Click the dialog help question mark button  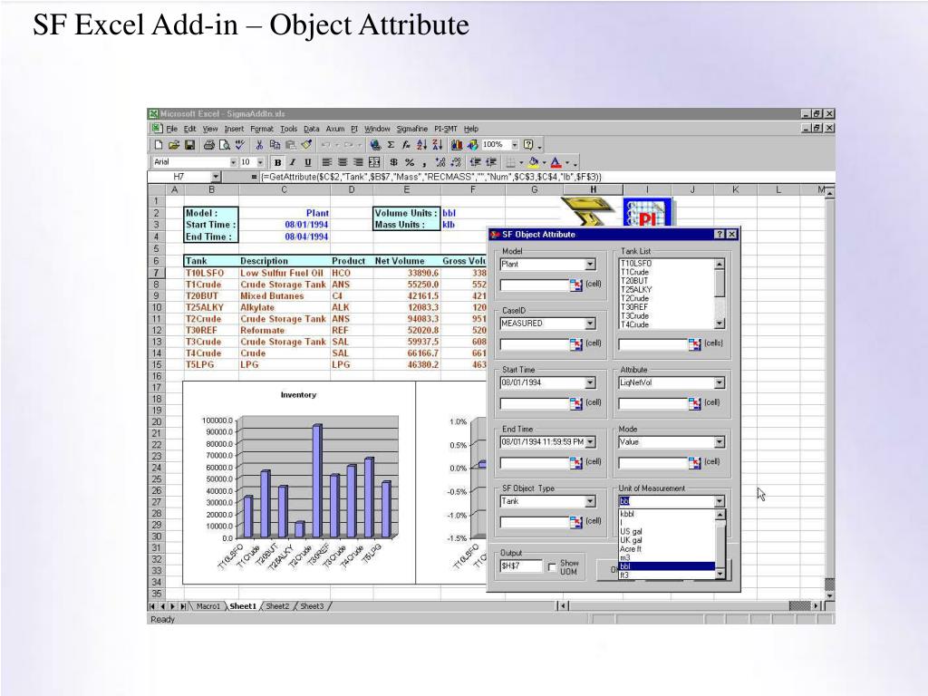(x=719, y=235)
